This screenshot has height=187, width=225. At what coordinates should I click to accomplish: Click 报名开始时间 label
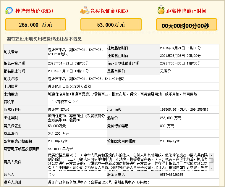click(14, 63)
